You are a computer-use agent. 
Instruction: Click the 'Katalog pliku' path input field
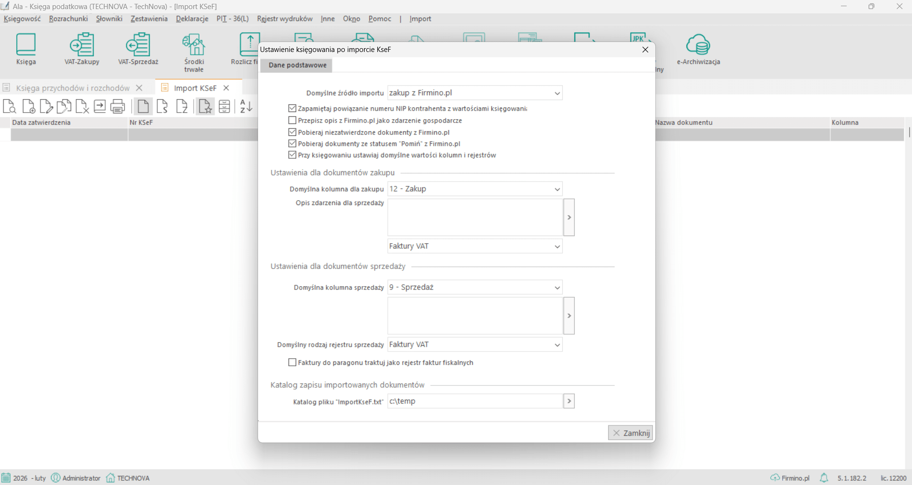click(475, 401)
